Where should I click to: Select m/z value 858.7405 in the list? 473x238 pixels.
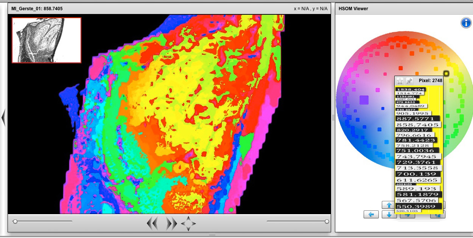417,124
